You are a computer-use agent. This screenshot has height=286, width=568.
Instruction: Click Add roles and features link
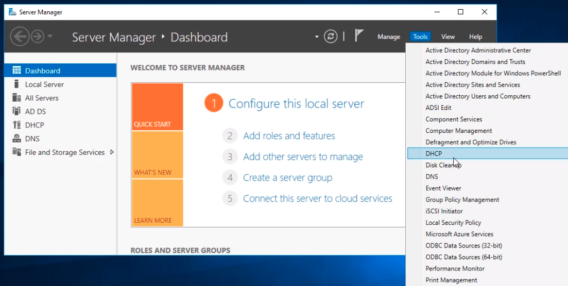click(x=289, y=136)
